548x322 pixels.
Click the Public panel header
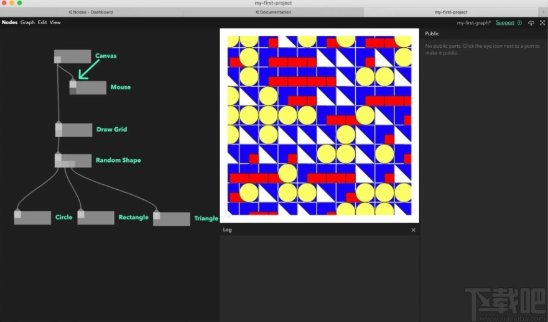(x=484, y=34)
